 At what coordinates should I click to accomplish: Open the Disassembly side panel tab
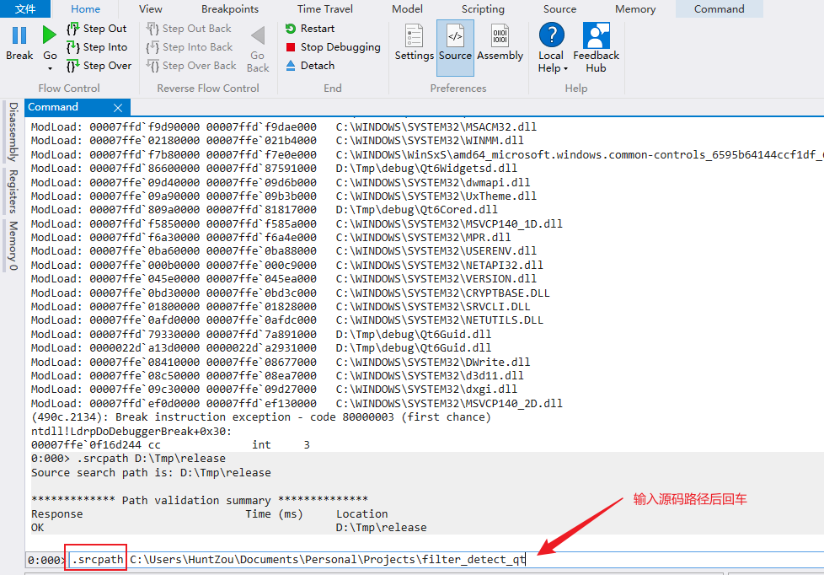coord(13,132)
